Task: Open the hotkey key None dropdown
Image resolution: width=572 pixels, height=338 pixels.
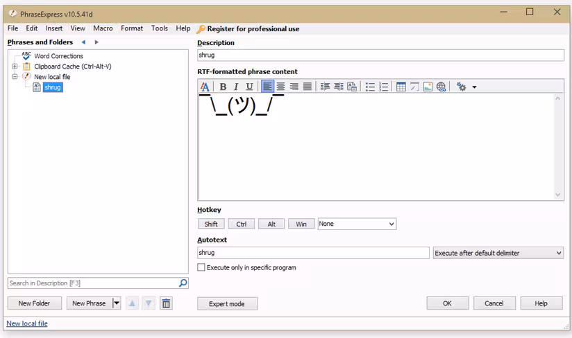Action: [x=357, y=224]
